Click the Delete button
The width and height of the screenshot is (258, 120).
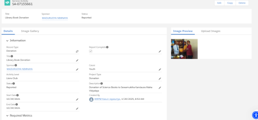point(242,3)
